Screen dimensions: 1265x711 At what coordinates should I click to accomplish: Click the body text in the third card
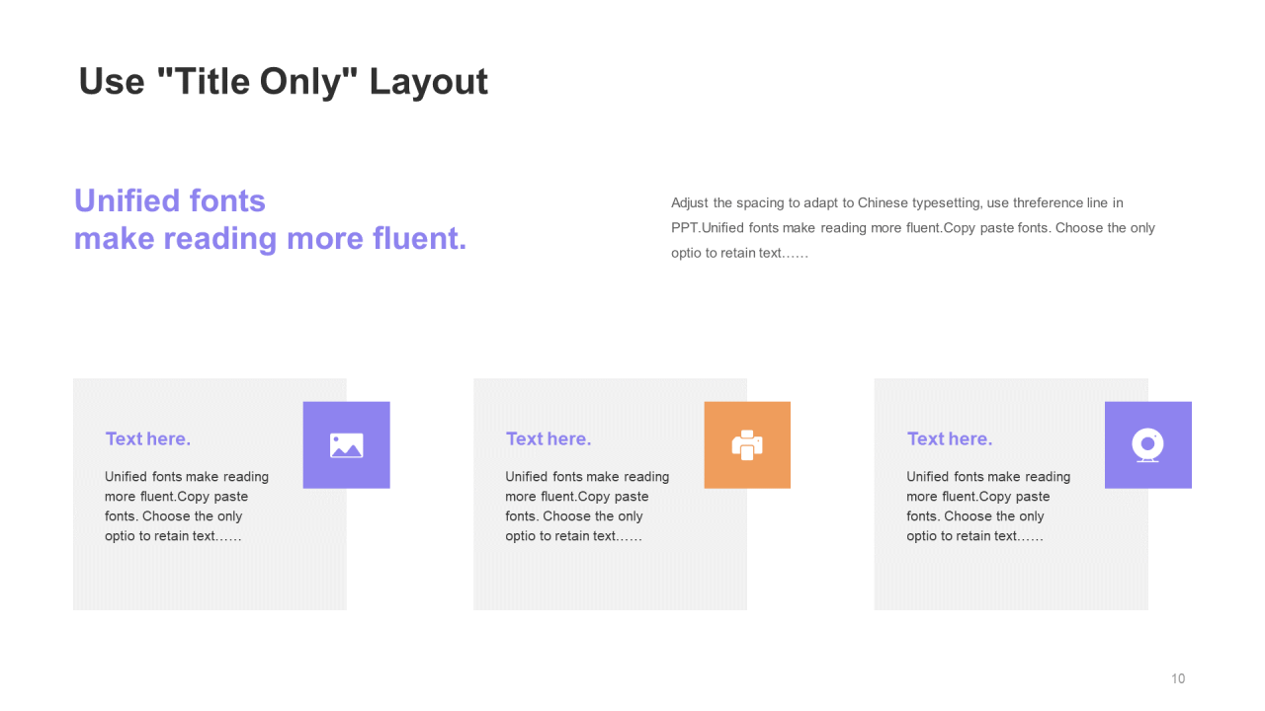tap(988, 507)
